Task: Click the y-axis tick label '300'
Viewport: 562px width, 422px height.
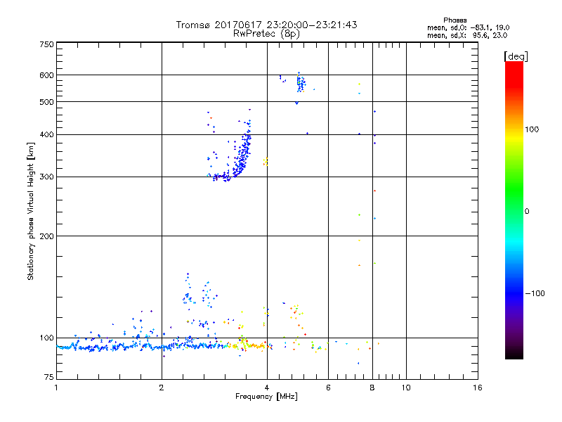Action: tap(46, 177)
